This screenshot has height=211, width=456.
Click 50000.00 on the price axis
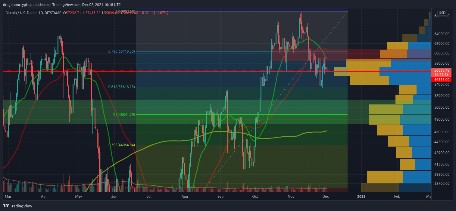pos(442,107)
